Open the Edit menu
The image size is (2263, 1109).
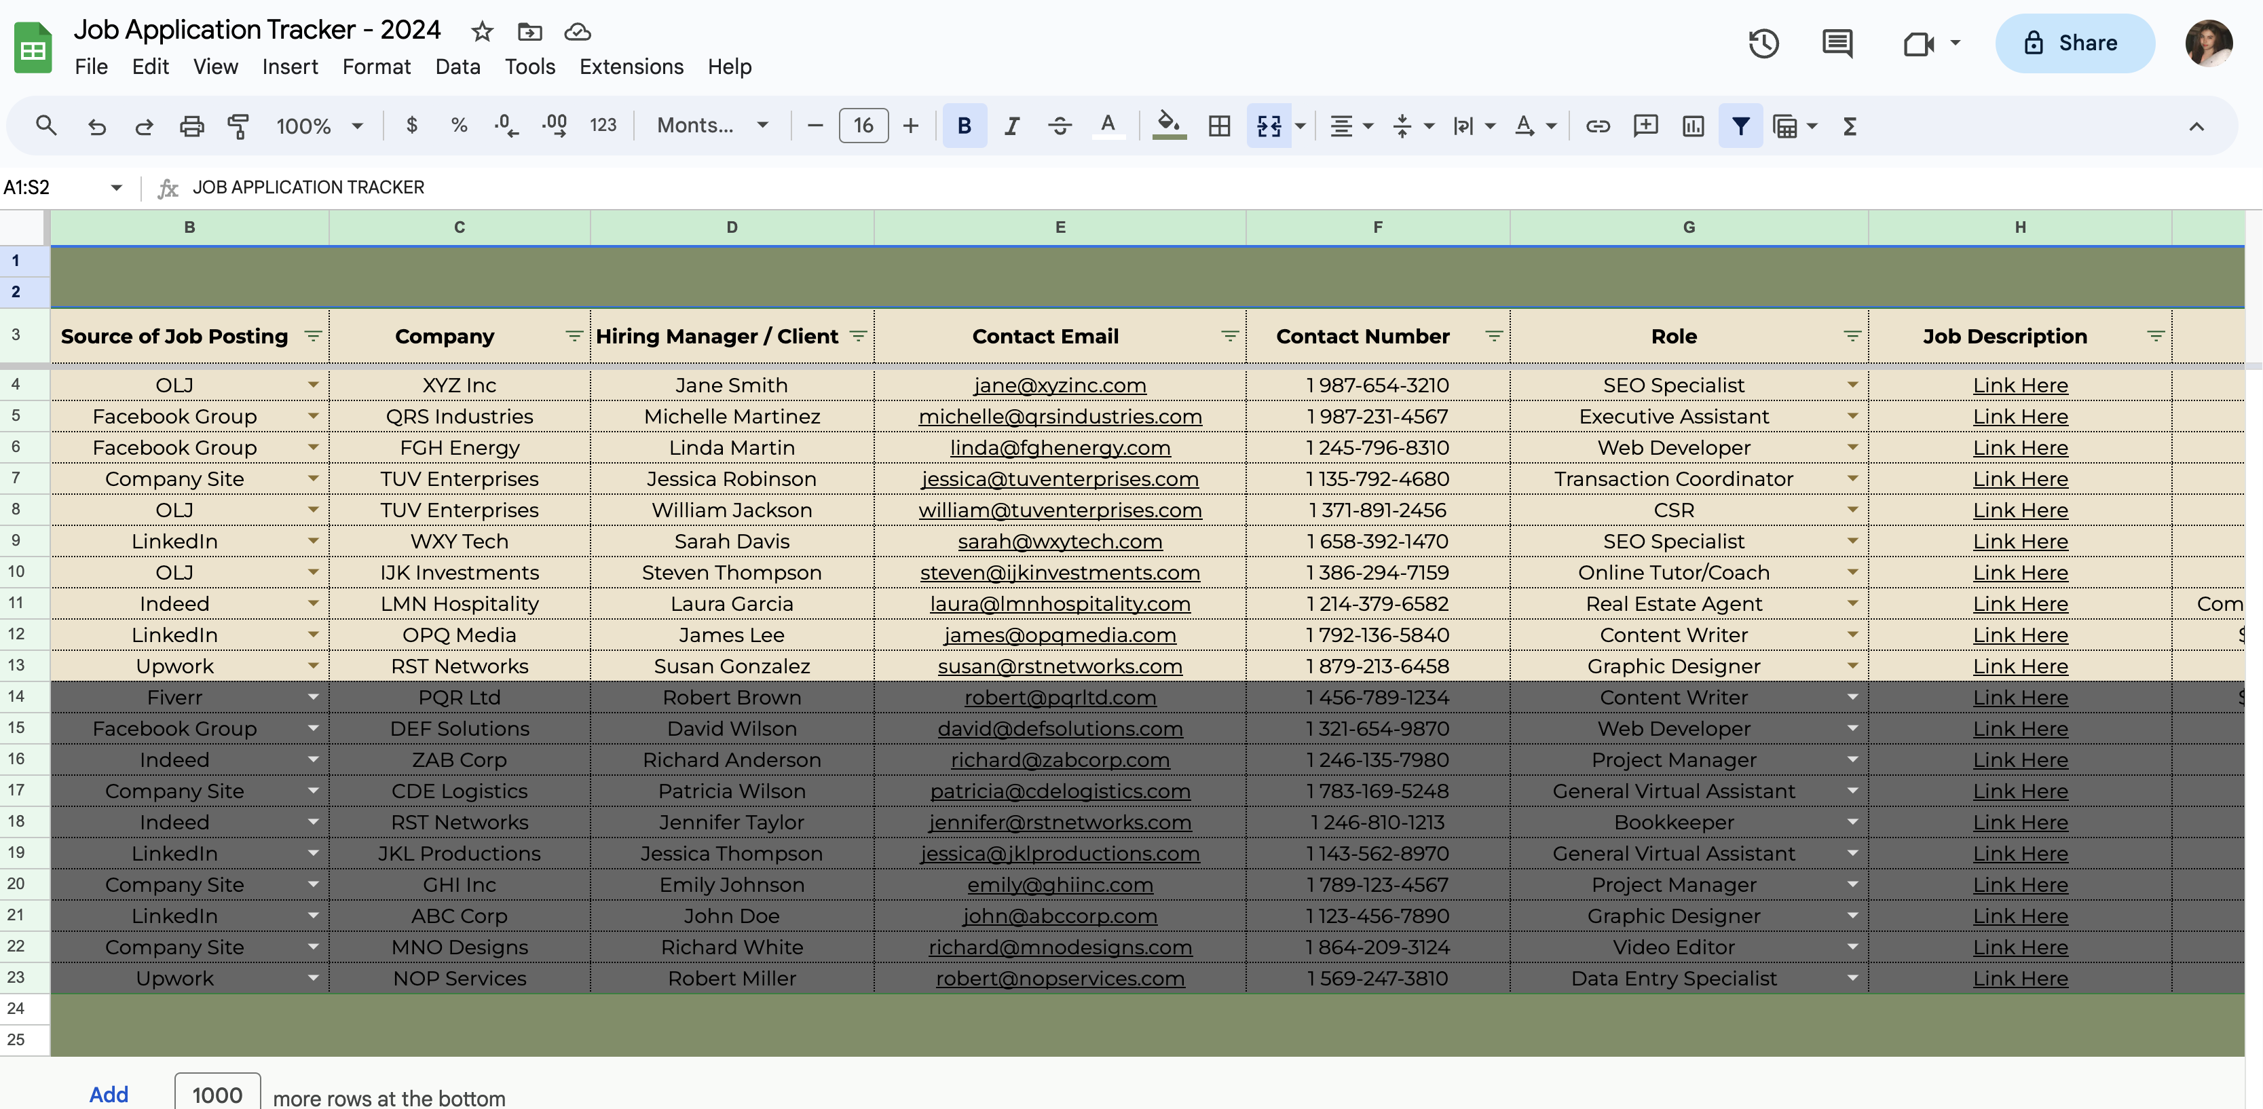click(150, 67)
